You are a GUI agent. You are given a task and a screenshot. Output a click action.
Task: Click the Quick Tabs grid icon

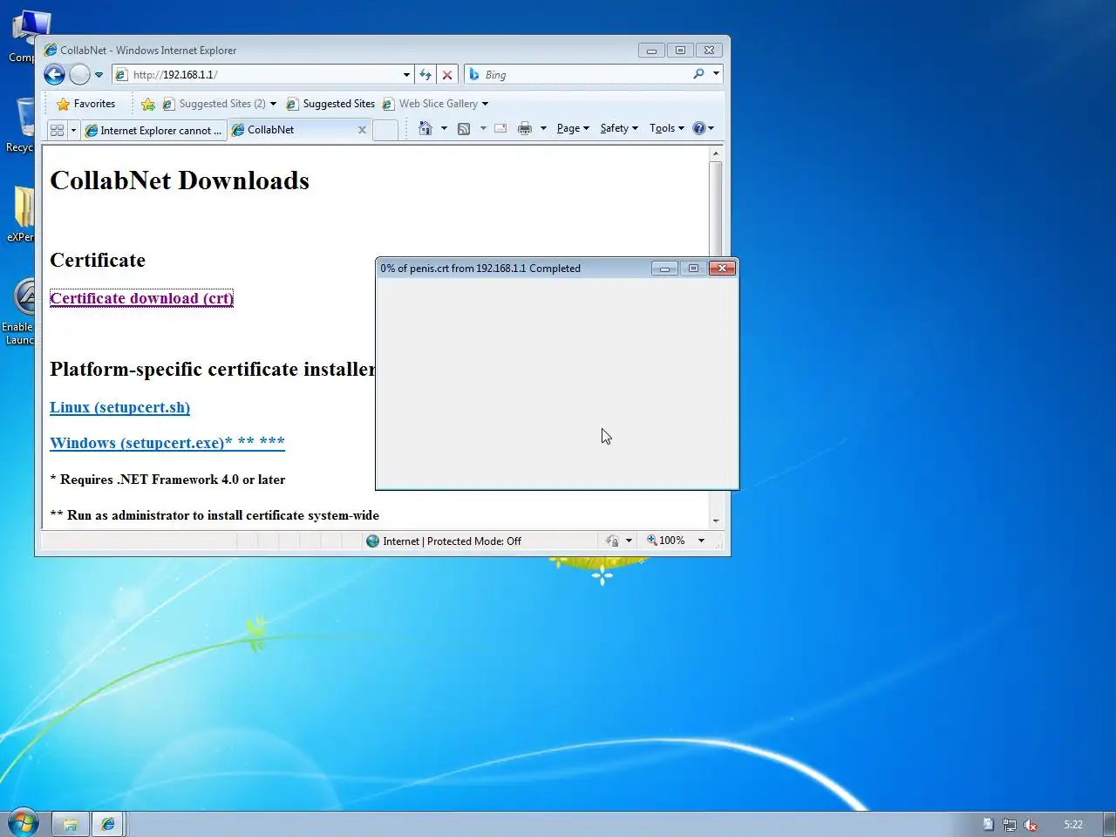(58, 130)
